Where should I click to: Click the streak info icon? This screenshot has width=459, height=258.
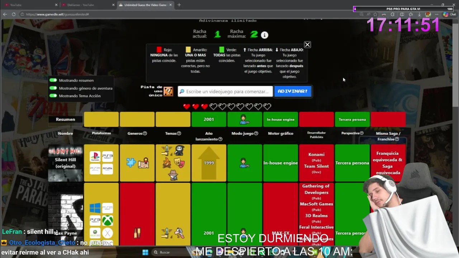(x=264, y=35)
